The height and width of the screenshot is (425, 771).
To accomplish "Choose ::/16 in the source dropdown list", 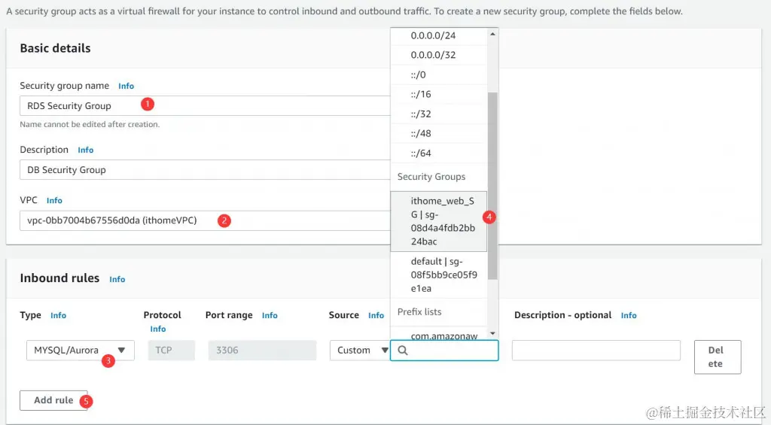I will (439, 94).
